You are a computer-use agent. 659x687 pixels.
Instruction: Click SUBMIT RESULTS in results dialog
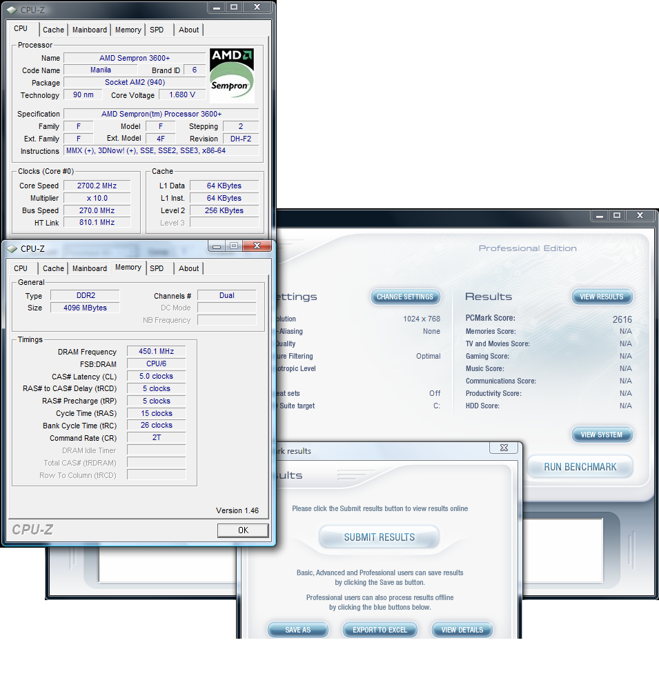coord(380,537)
